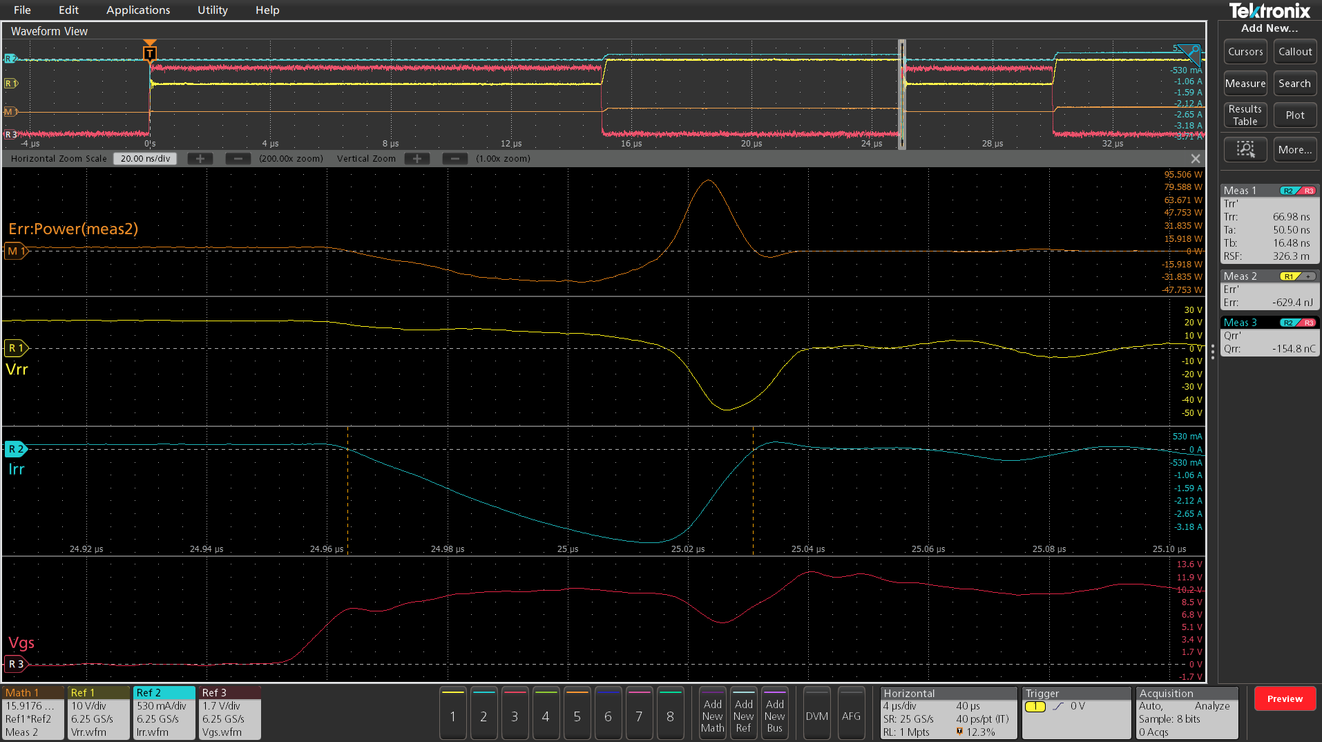Open the Results Table
The height and width of the screenshot is (742, 1322).
click(x=1245, y=115)
